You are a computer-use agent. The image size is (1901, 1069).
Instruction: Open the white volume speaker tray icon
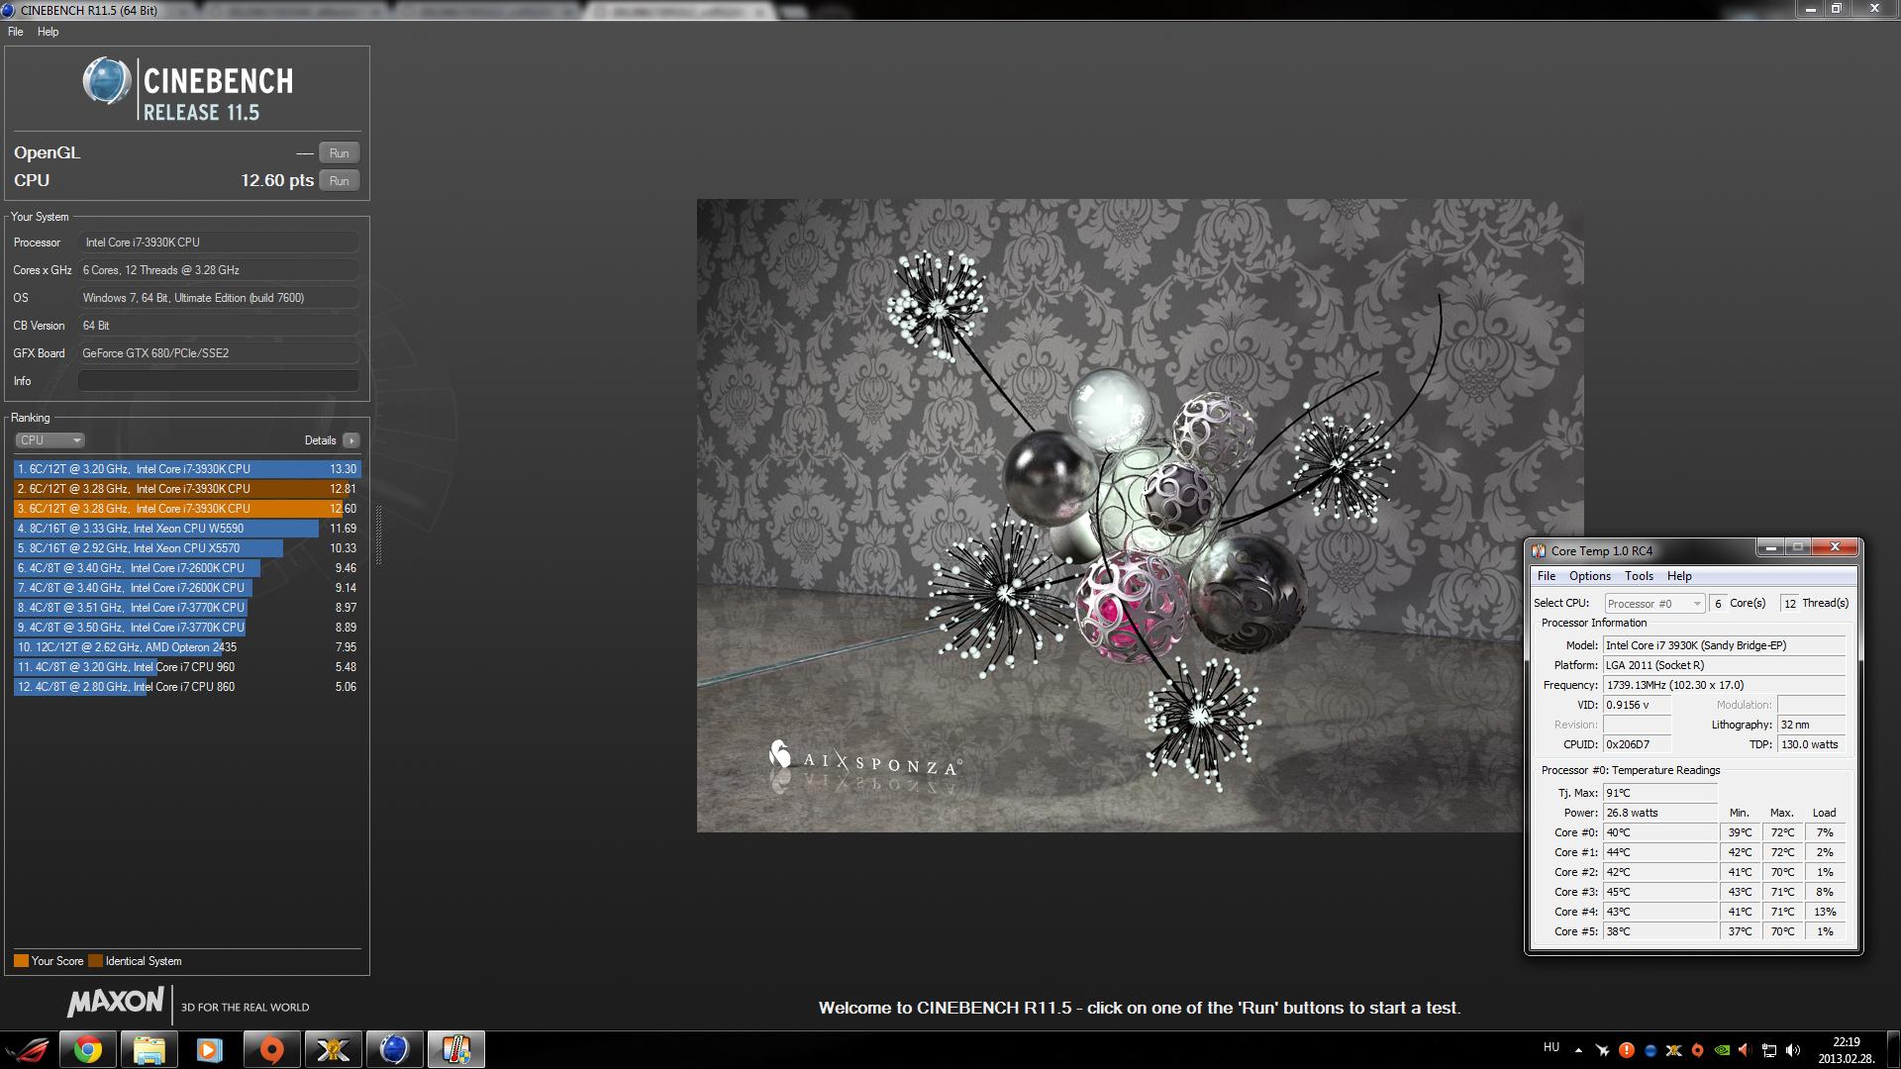tap(1792, 1050)
